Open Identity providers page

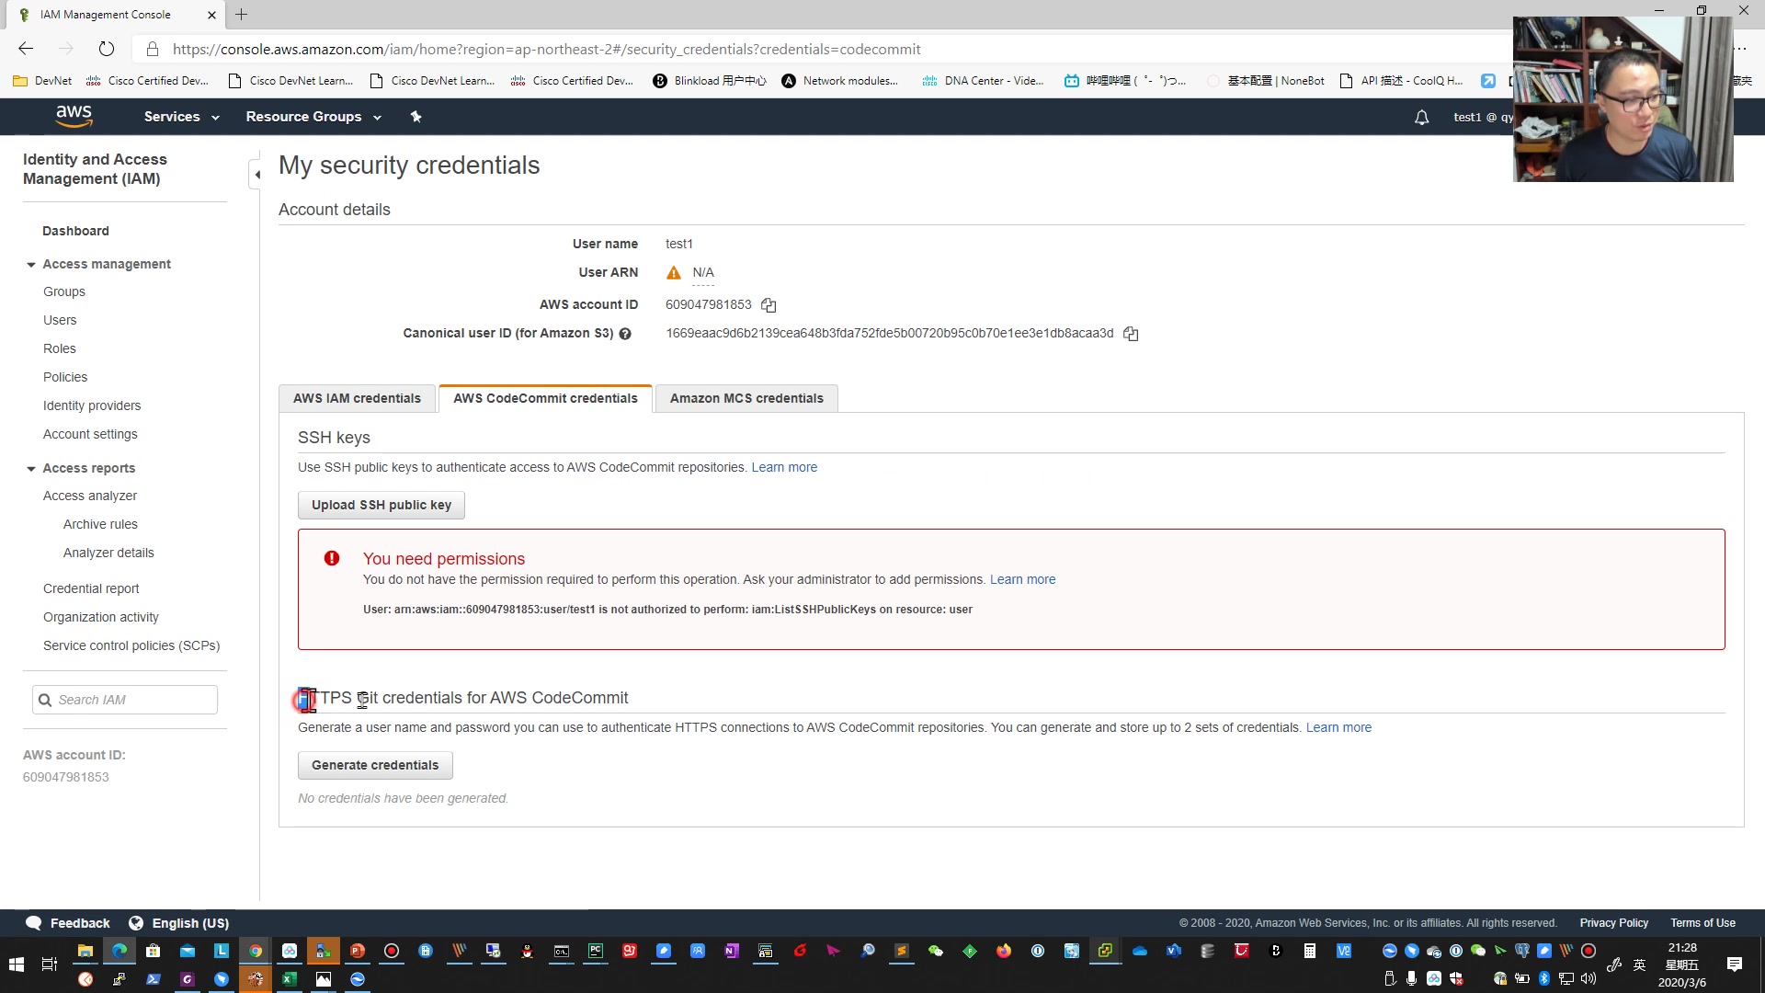coord(92,405)
